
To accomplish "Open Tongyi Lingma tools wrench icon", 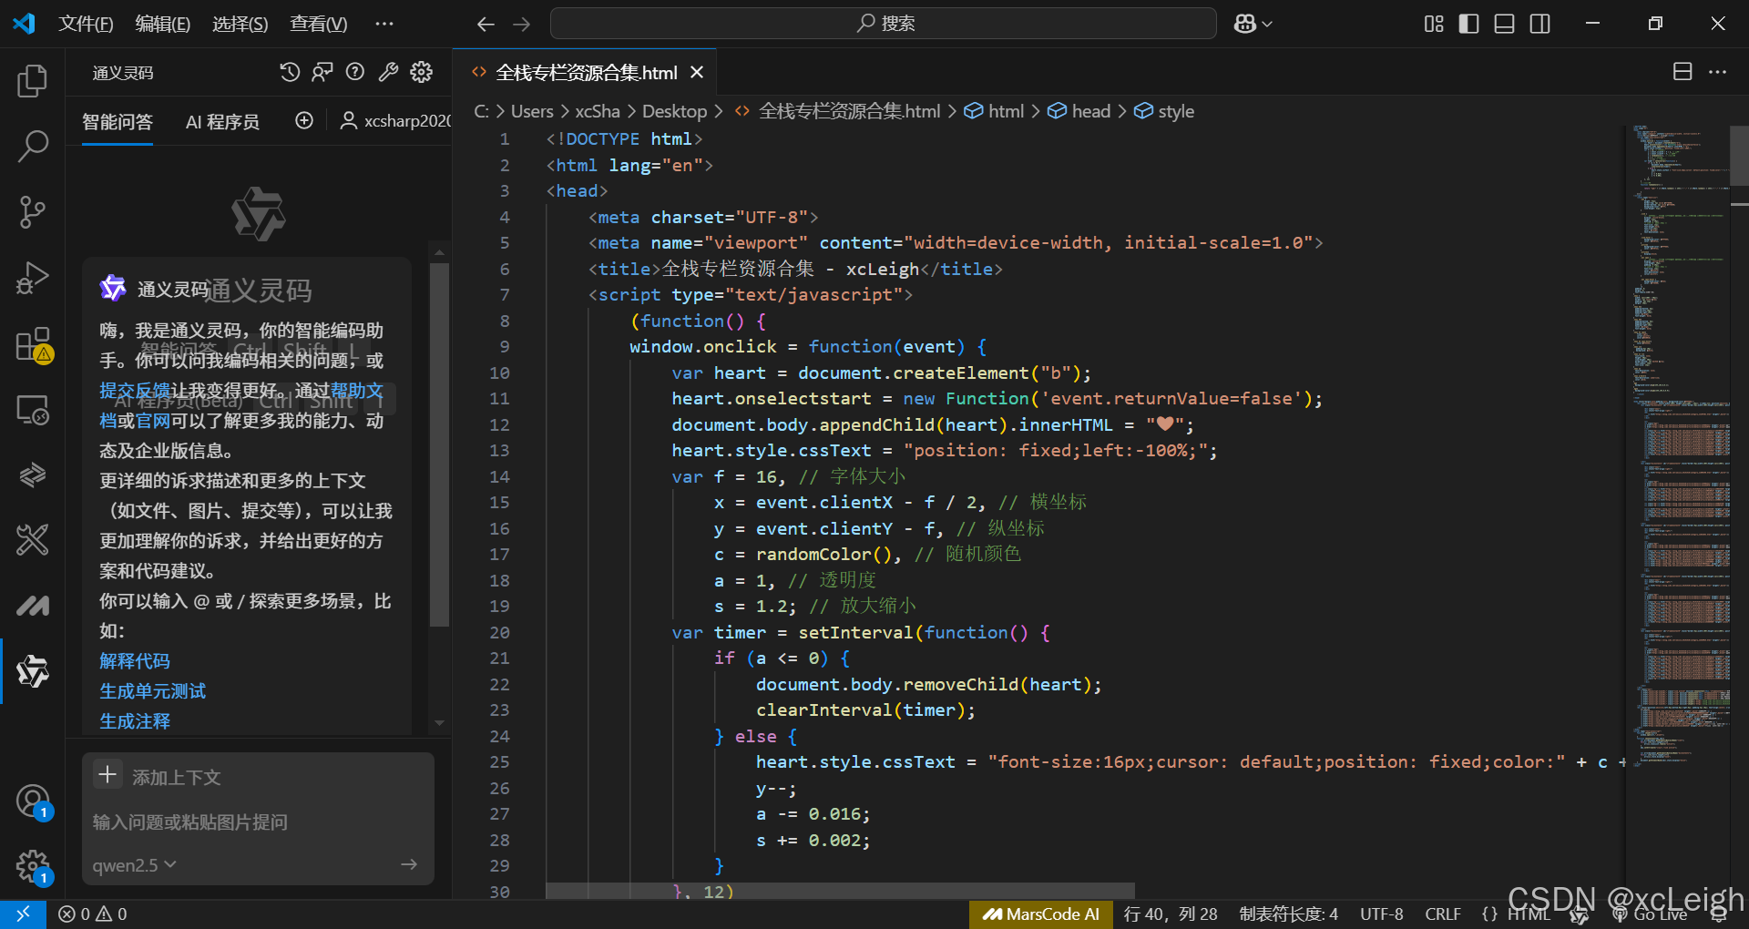I will tap(388, 72).
